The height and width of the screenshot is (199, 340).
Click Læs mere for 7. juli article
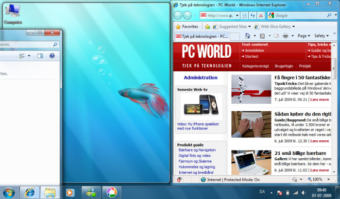(320, 99)
